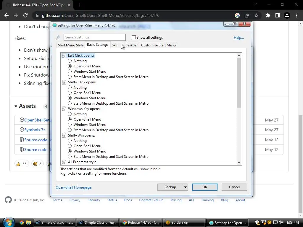The image size is (303, 227).
Task: Click the Shift+Click opens setting icon
Action: [64, 82]
